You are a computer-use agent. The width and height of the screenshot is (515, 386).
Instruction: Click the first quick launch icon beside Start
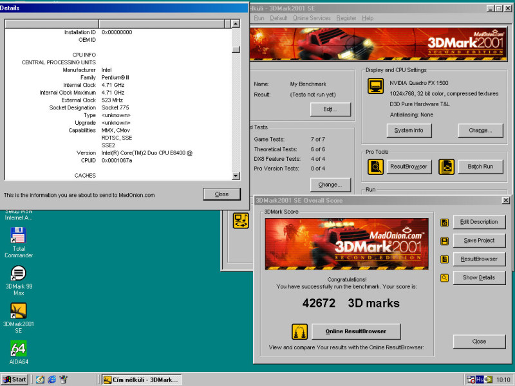tap(40, 380)
